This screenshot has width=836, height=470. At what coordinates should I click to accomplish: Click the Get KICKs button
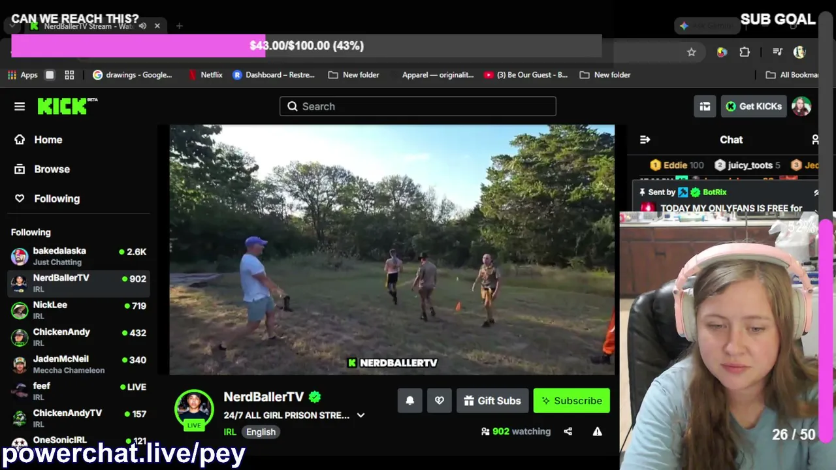pyautogui.click(x=754, y=106)
